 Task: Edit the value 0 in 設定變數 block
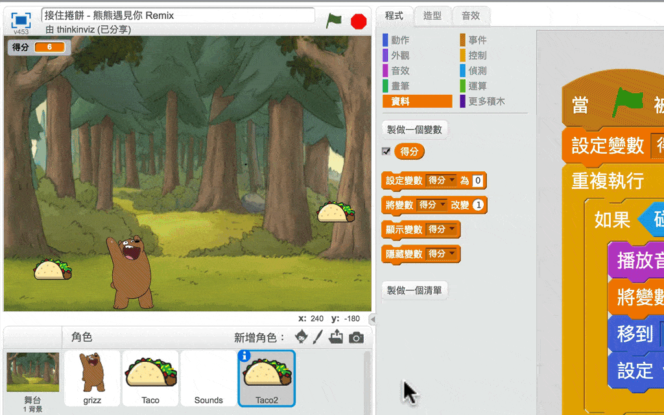pos(478,181)
